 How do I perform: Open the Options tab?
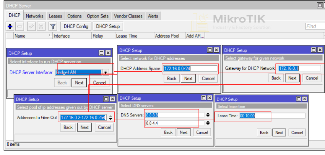pyautogui.click(x=75, y=16)
